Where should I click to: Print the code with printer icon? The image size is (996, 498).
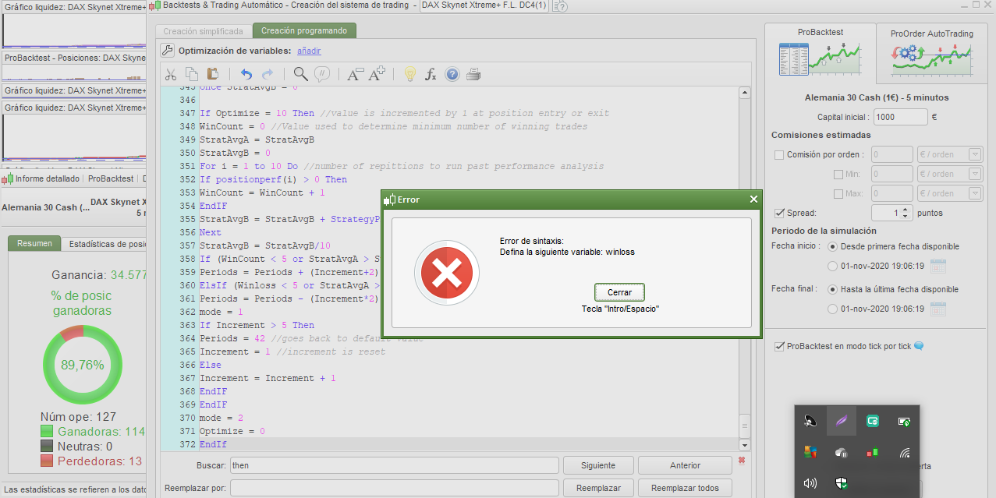click(x=473, y=75)
